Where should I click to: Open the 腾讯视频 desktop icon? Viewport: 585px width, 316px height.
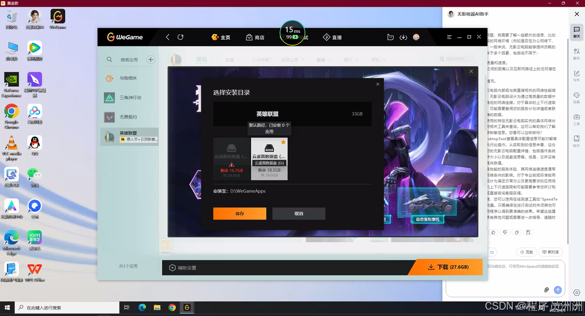(x=35, y=51)
